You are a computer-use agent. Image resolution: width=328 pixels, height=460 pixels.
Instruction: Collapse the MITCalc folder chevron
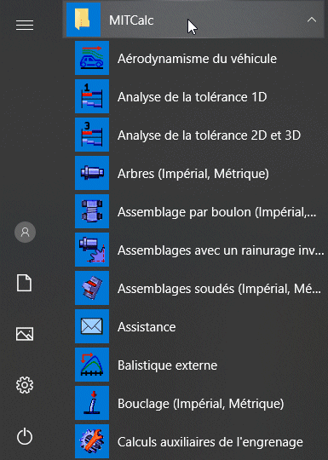[x=312, y=20]
